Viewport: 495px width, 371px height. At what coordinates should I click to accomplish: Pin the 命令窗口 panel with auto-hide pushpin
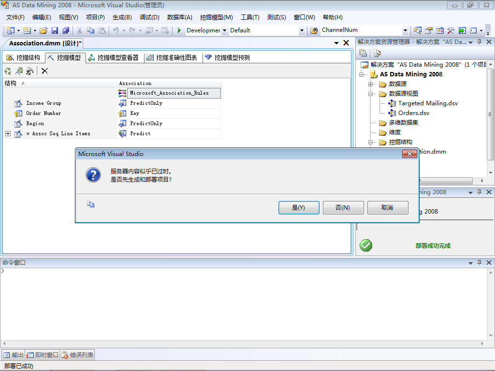(479, 262)
